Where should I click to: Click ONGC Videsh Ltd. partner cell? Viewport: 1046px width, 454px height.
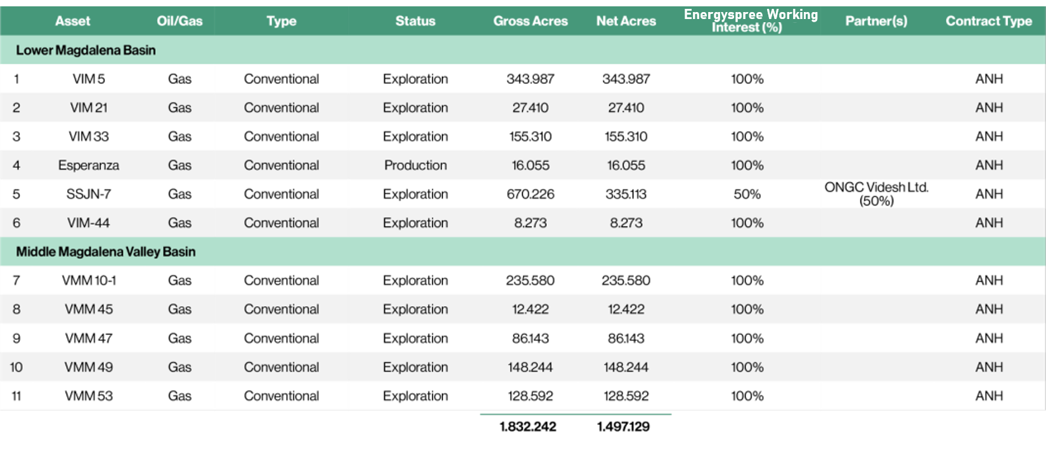876,194
